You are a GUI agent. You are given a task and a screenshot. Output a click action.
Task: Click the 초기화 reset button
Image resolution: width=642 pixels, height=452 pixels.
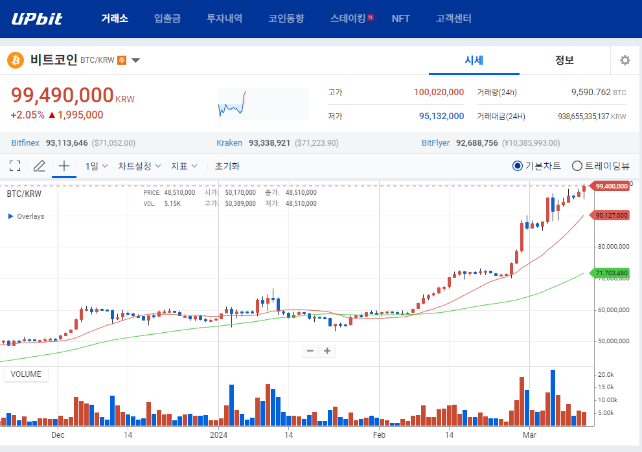point(227,166)
